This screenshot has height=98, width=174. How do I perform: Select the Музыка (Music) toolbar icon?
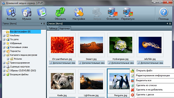tap(27, 12)
